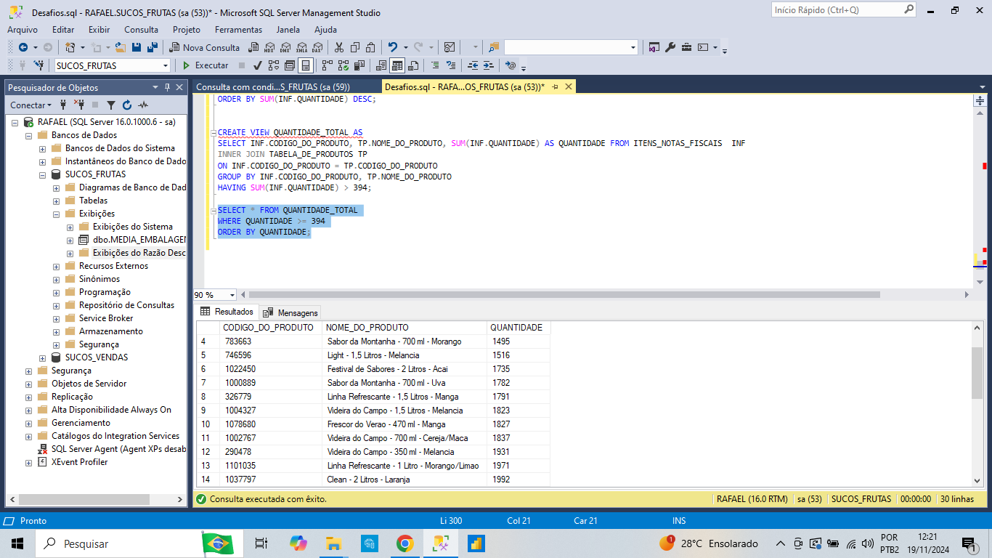
Task: Toggle Include Live Query Statistics
Action: click(x=343, y=65)
